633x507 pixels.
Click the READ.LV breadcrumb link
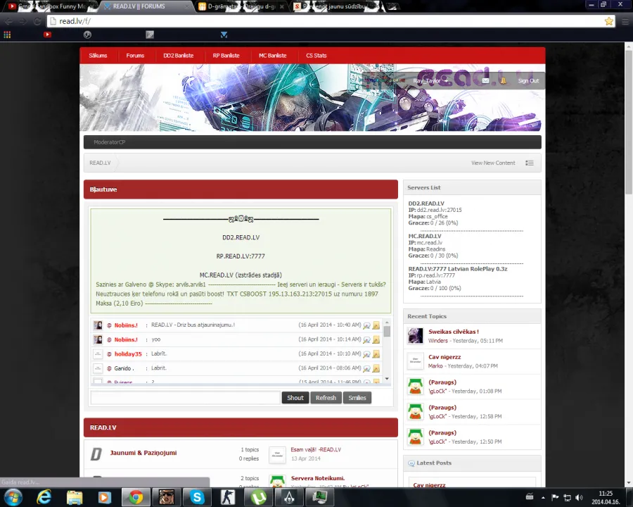pyautogui.click(x=100, y=163)
